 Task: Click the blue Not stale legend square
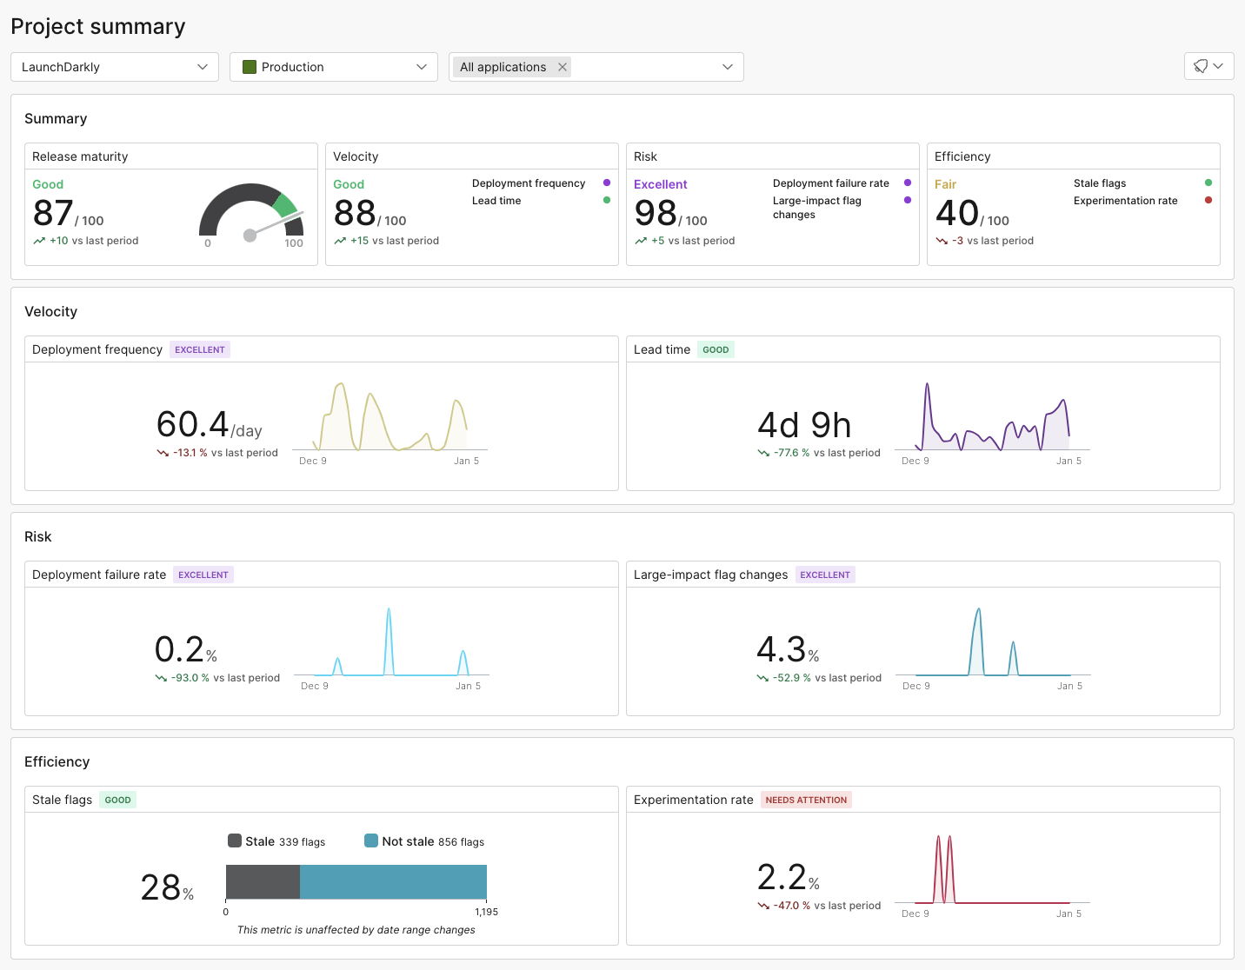[x=371, y=840]
